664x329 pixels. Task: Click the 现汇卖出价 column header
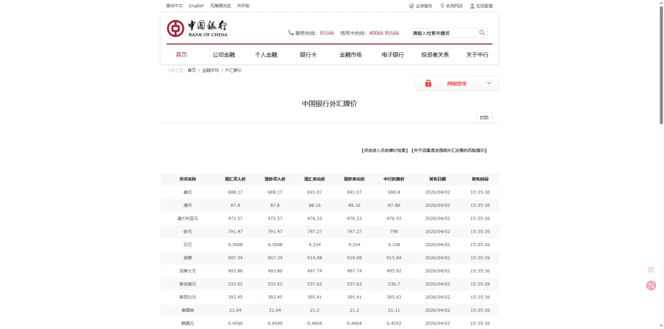pos(314,179)
